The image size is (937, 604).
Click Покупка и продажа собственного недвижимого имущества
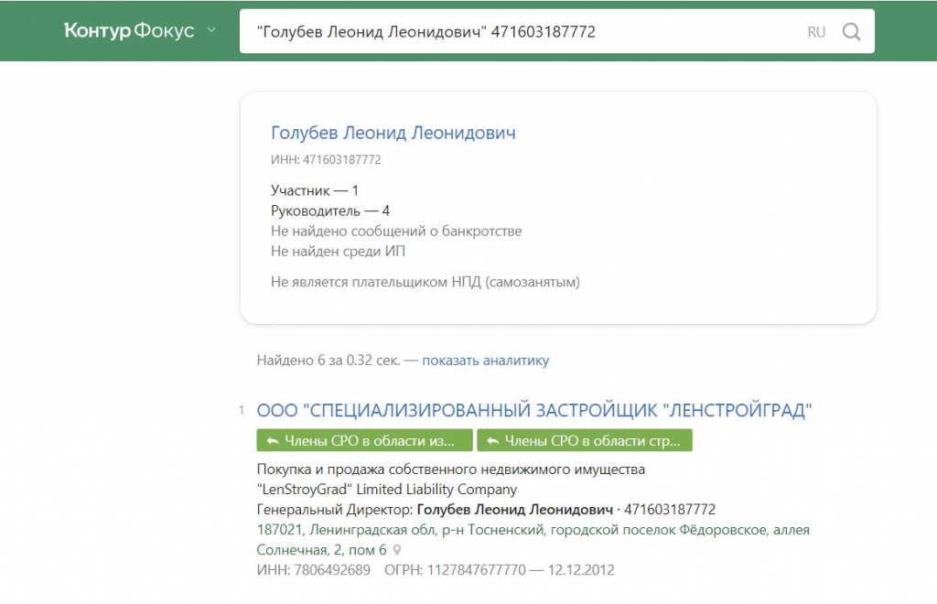450,469
